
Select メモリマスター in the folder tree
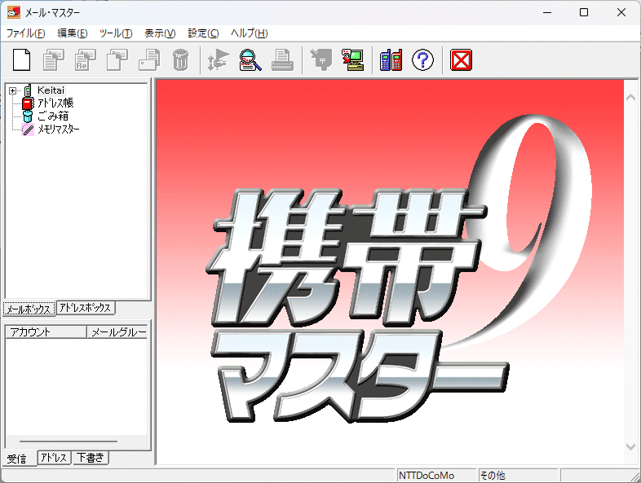[59, 130]
